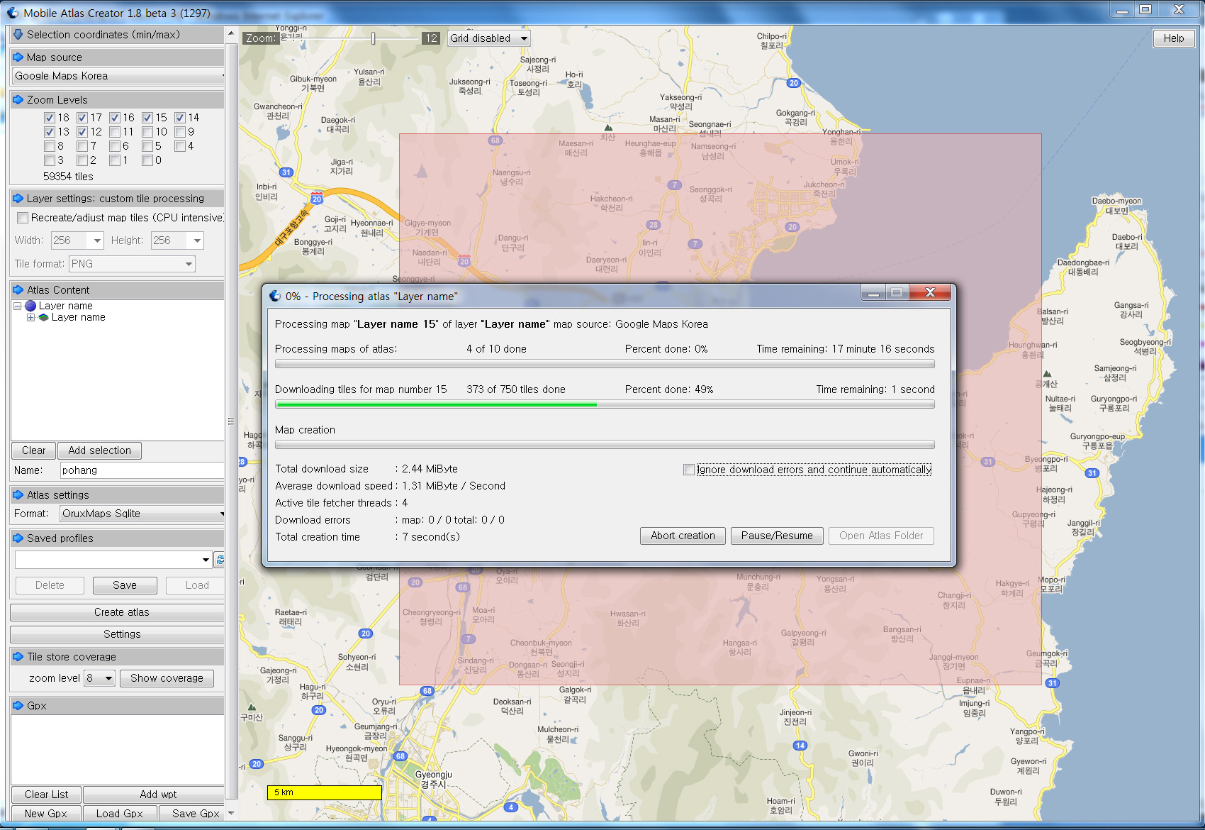
Task: Click the Help button
Action: [x=1174, y=38]
